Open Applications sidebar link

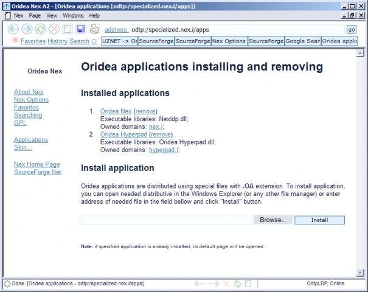pyautogui.click(x=31, y=140)
